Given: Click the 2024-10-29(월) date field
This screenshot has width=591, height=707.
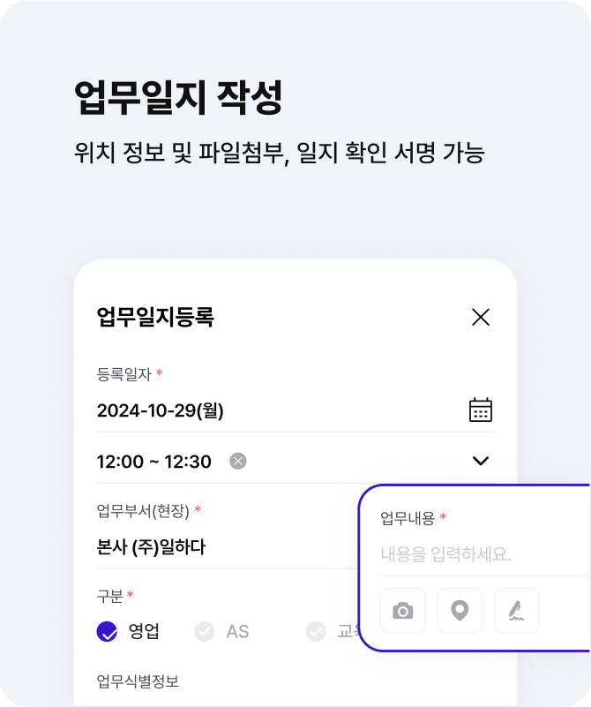Looking at the screenshot, I should tap(295, 410).
